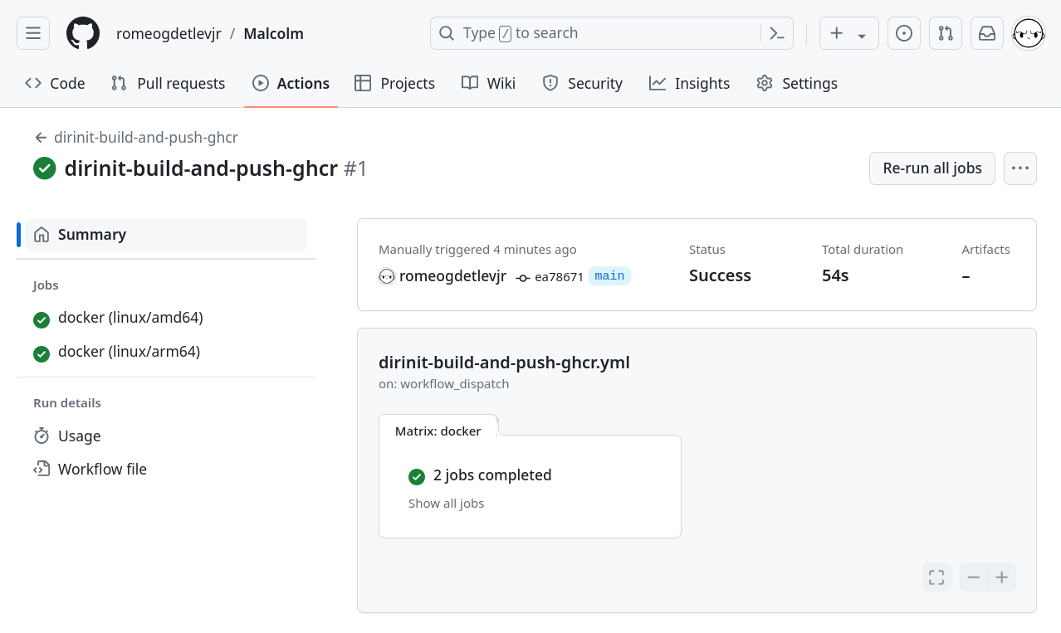Switch to the Projects tab
Viewport: 1061px width, 633px height.
pos(394,83)
